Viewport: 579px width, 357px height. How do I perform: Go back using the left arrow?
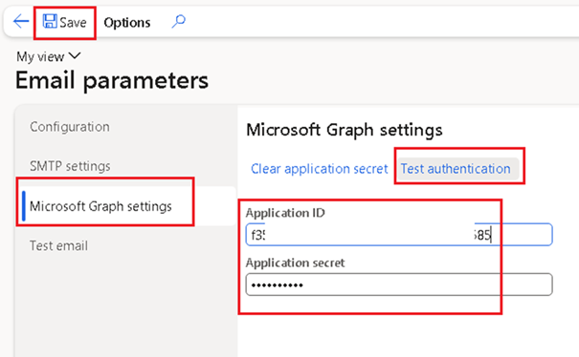(x=21, y=21)
